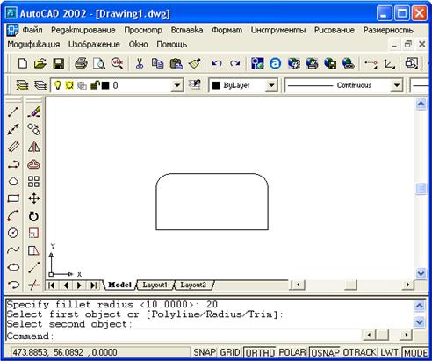Viewport: 432px width, 361px height.
Task: Toggle GRID display in status bar
Action: (230, 352)
